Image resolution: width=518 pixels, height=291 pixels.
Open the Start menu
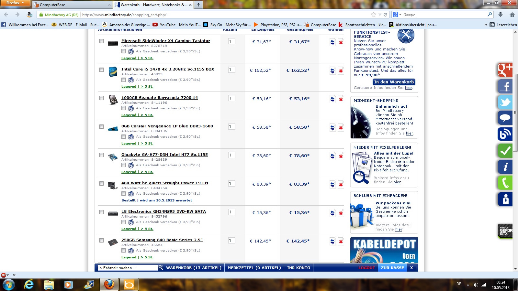click(8, 285)
